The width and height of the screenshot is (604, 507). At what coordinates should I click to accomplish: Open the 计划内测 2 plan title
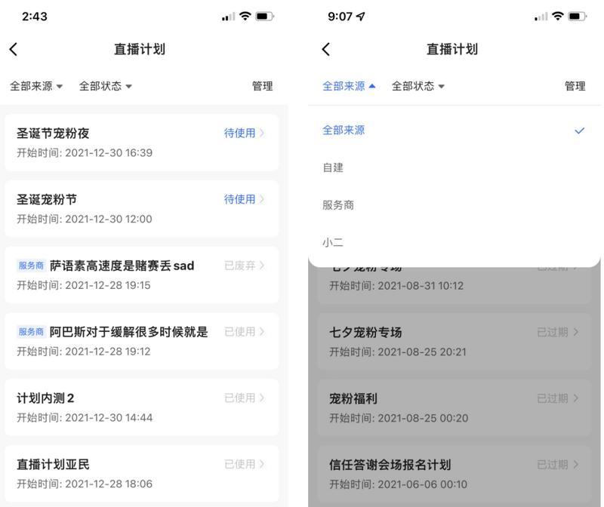tap(45, 398)
